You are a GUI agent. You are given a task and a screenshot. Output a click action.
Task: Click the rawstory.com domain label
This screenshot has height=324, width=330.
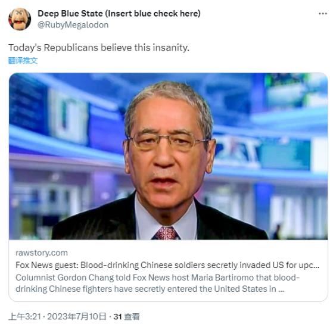coord(42,253)
